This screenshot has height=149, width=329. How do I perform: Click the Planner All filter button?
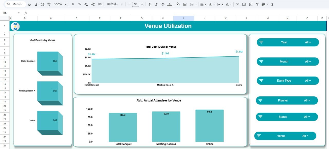click(287, 100)
